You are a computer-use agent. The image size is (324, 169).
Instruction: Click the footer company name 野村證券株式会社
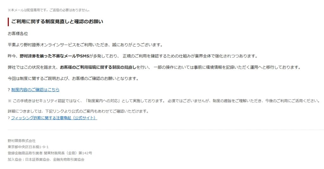22,141
